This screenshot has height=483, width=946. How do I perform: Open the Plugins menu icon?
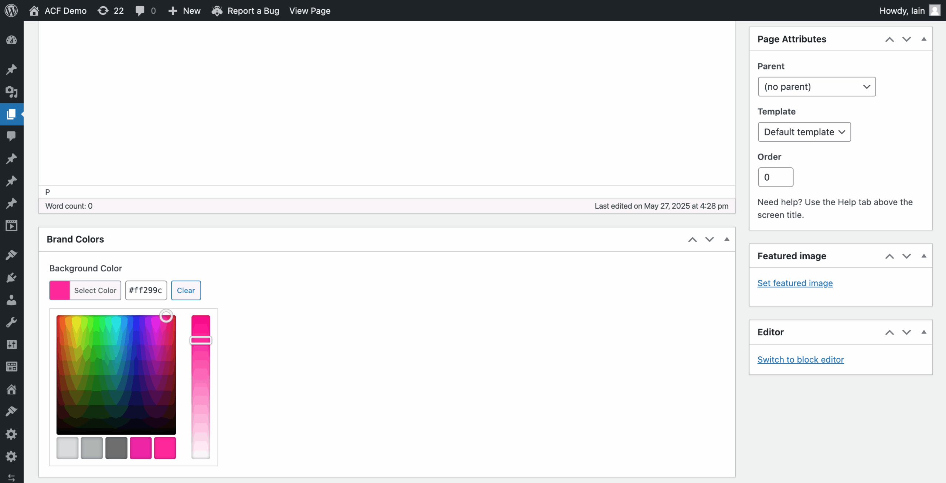tap(11, 277)
